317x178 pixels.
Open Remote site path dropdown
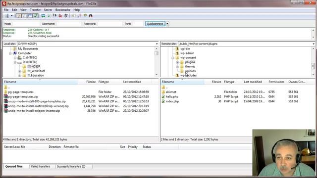coord(314,44)
